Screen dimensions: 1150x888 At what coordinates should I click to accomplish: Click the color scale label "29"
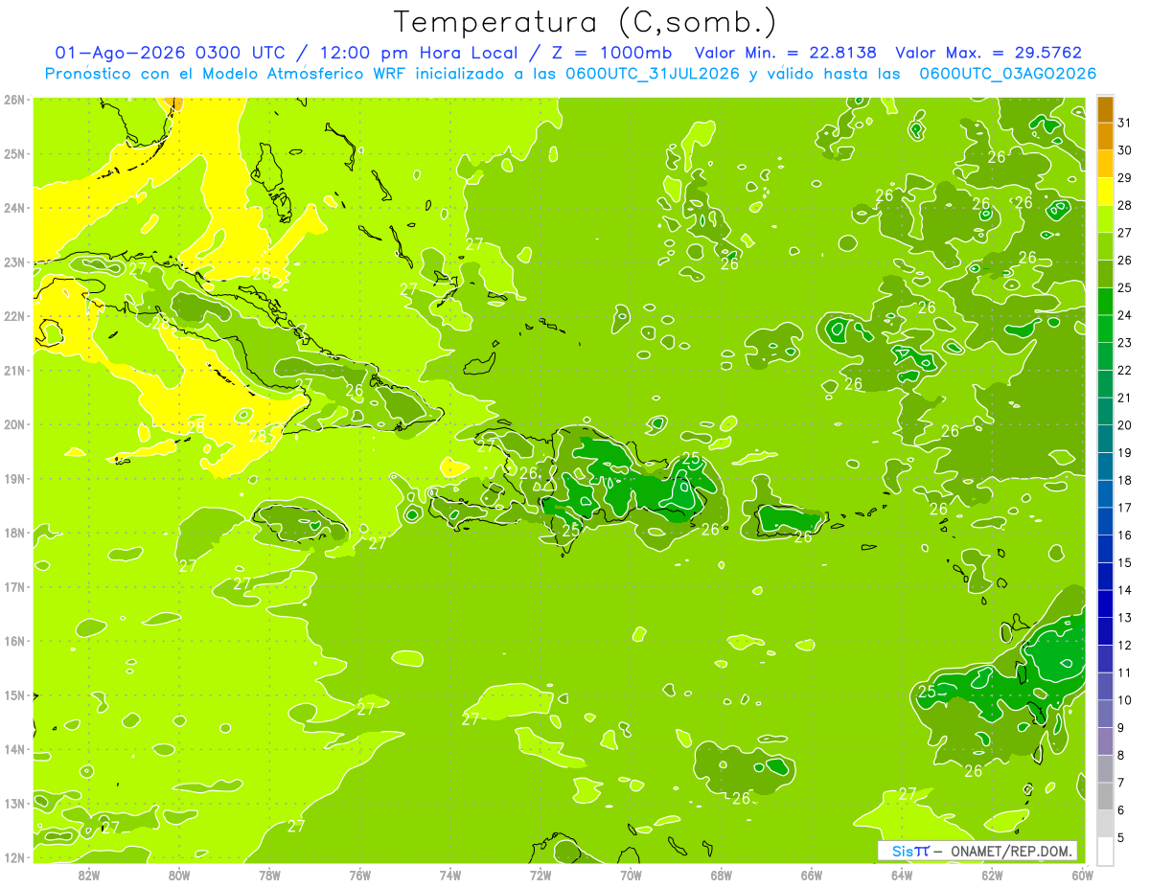(1125, 177)
